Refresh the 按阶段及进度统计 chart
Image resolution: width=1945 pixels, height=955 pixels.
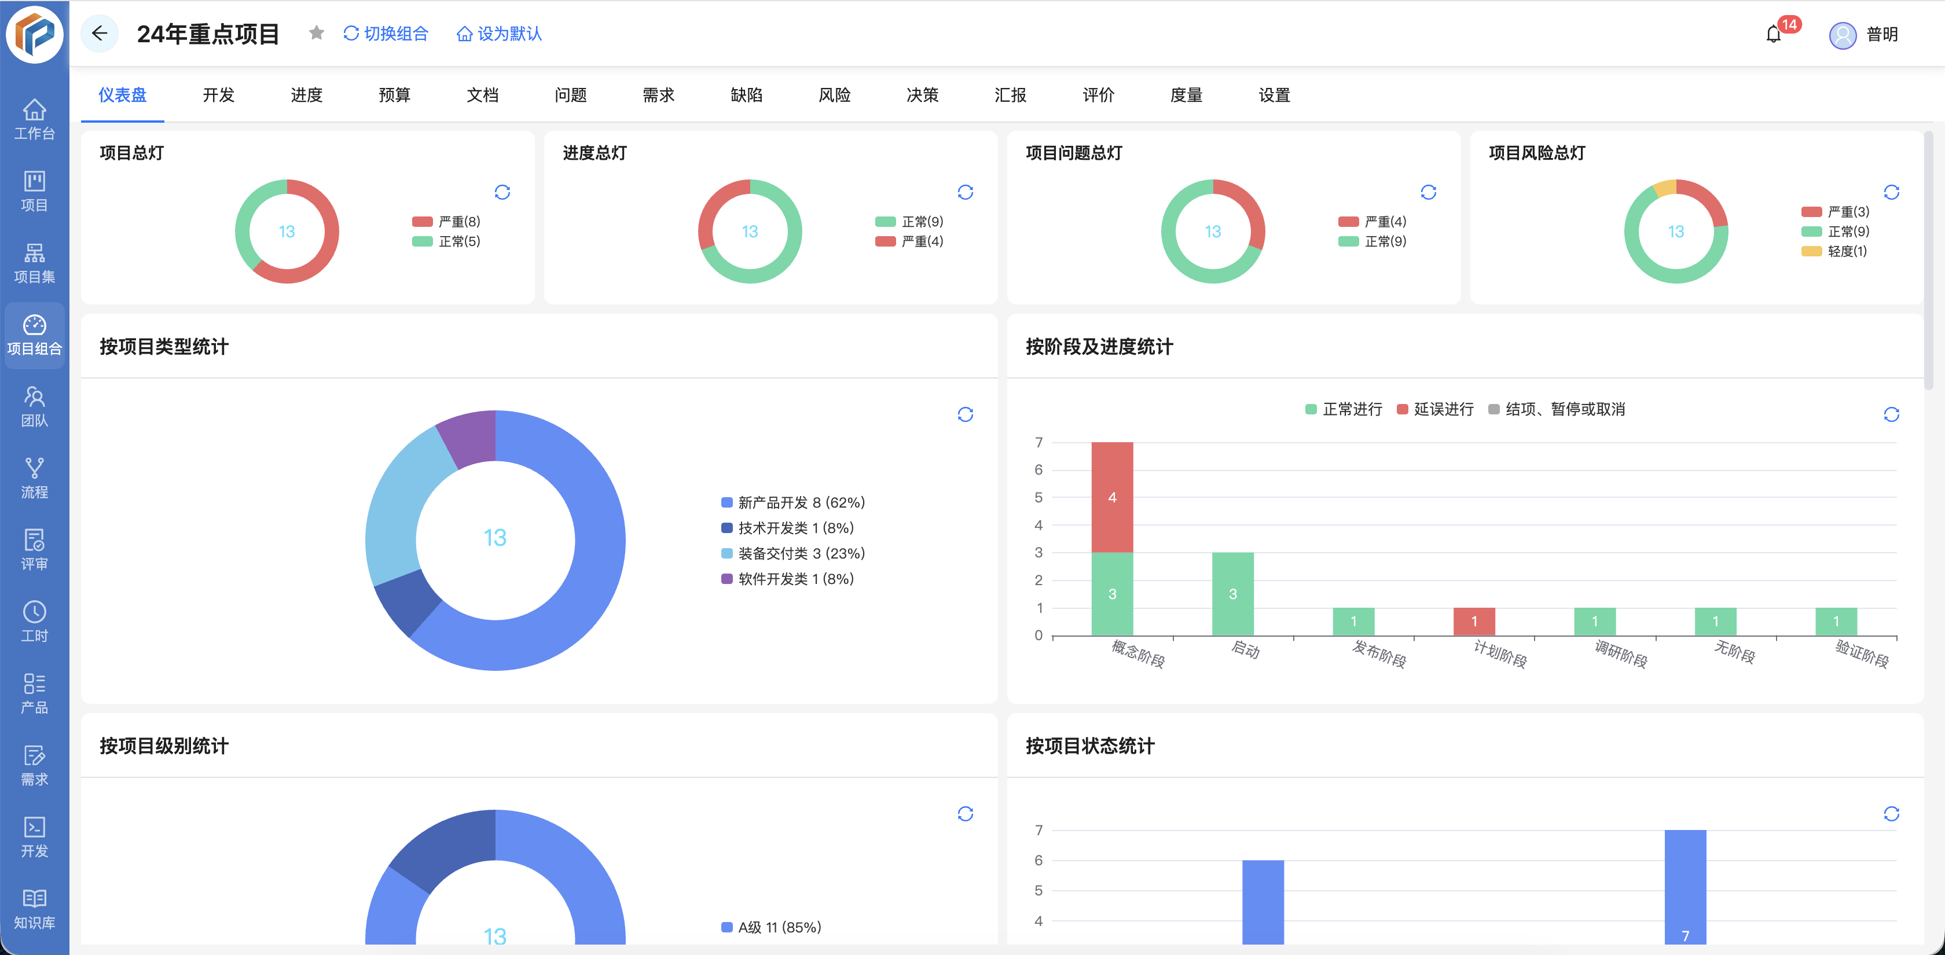pos(1891,414)
